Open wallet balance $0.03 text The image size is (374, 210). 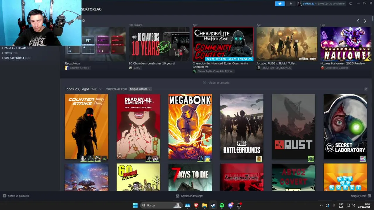331,3
